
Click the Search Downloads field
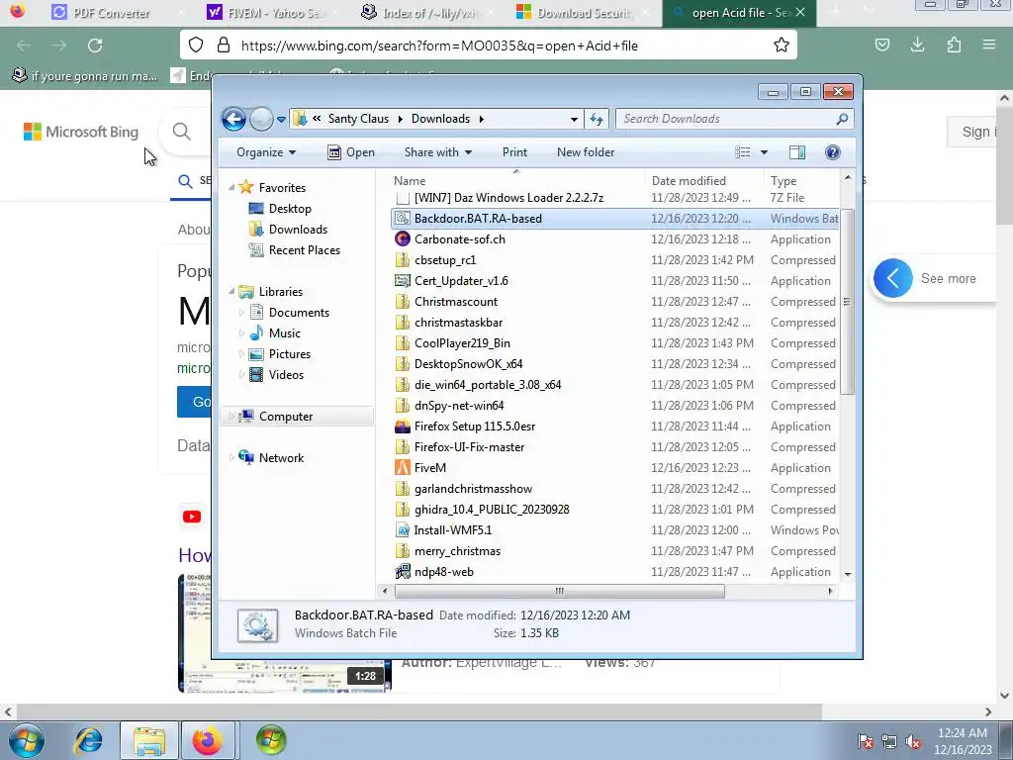(x=735, y=119)
